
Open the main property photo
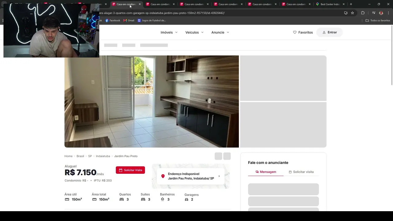click(152, 101)
